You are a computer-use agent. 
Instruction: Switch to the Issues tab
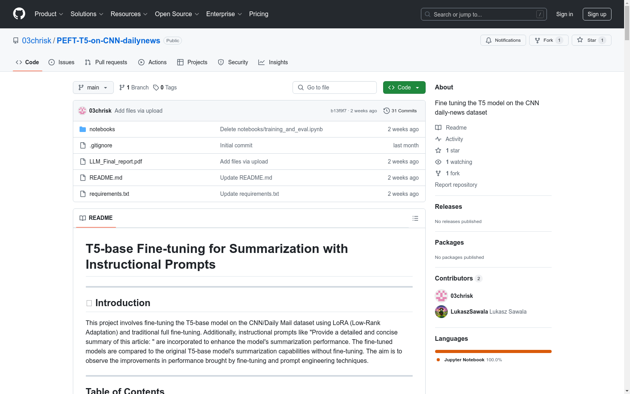tap(61, 62)
